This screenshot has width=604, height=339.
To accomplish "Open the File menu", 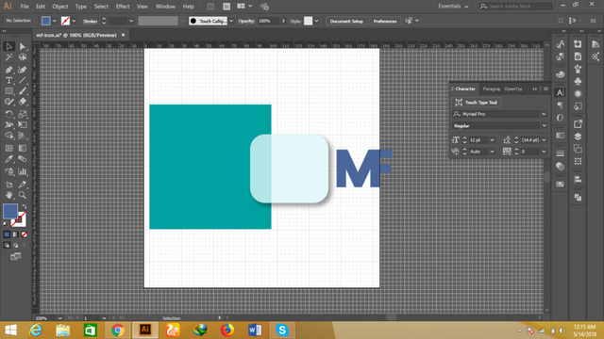I will click(x=25, y=7).
